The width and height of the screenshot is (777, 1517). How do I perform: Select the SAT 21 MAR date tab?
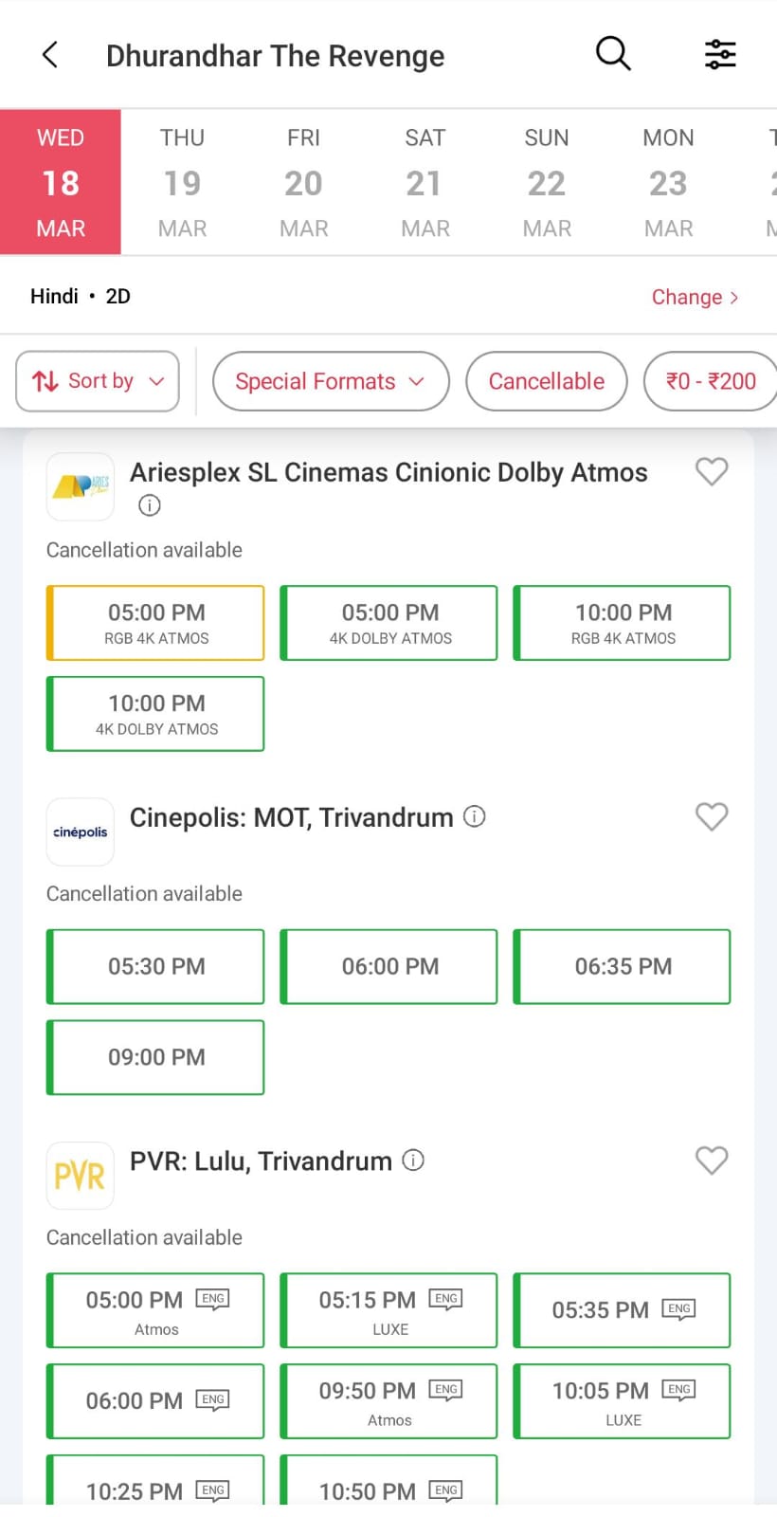tap(425, 183)
